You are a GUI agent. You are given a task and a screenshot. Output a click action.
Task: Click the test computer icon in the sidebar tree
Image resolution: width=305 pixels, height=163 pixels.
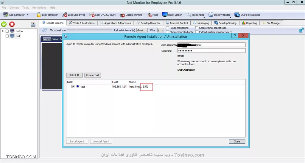coord(12,36)
